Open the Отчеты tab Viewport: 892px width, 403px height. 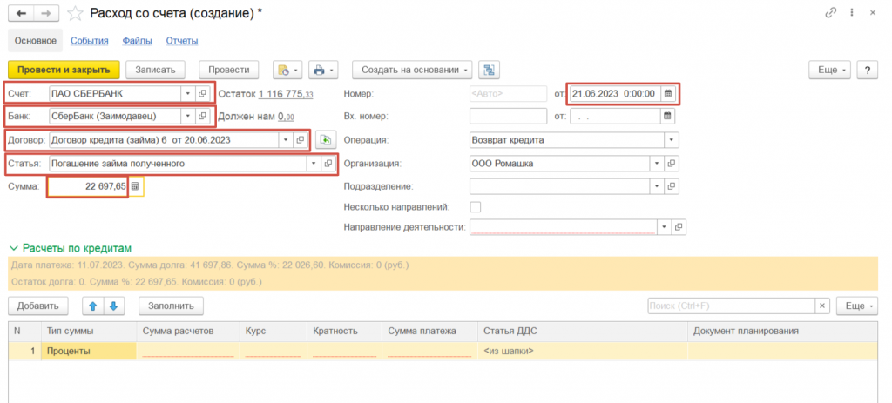(x=181, y=40)
